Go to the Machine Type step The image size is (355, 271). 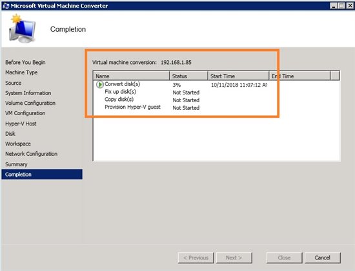point(21,72)
